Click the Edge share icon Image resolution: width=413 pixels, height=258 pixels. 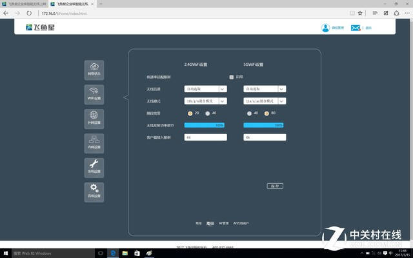(396, 13)
